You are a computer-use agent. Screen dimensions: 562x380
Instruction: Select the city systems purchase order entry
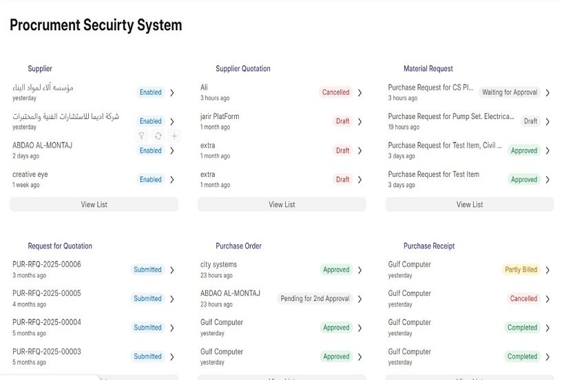[x=218, y=265]
